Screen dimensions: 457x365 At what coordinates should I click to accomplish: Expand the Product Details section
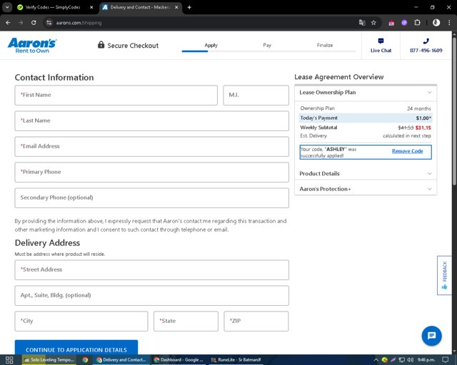point(366,173)
